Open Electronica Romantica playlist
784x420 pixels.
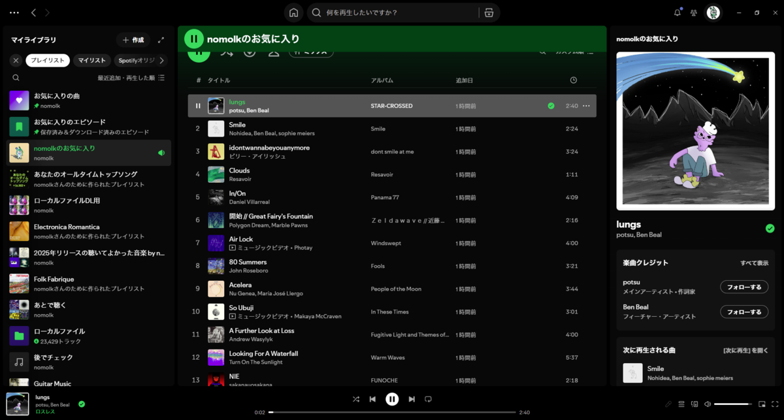89,231
